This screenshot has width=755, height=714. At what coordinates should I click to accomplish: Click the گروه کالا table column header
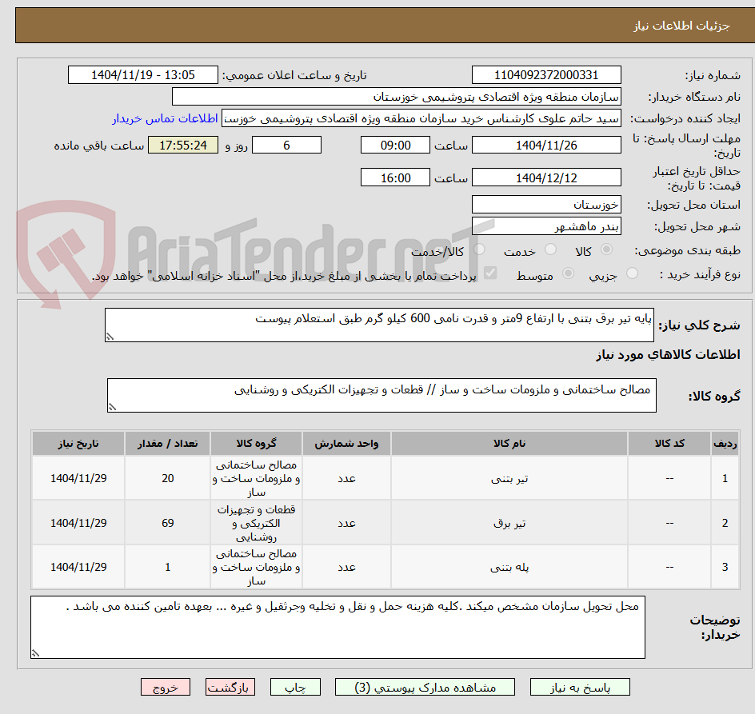256,444
